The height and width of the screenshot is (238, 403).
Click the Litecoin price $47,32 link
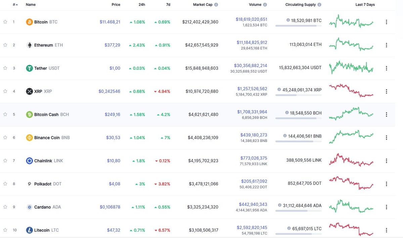[114, 230]
